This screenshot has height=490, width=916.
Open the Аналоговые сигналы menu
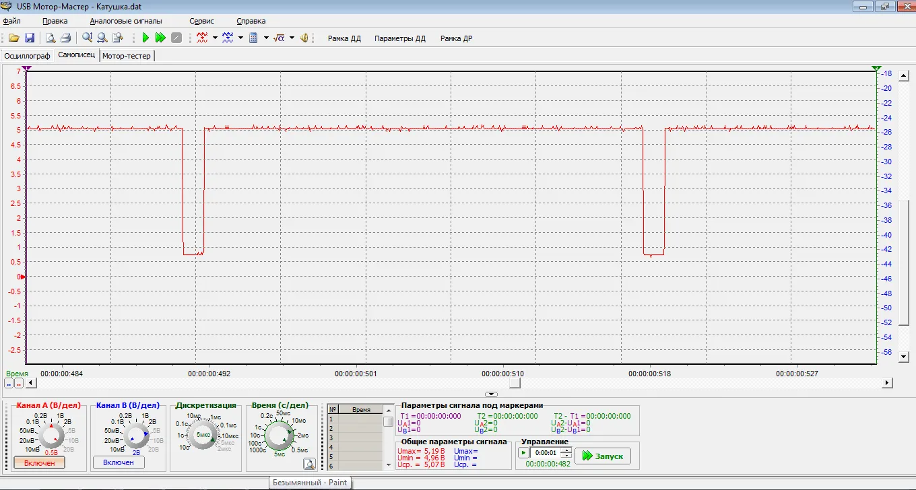click(126, 21)
